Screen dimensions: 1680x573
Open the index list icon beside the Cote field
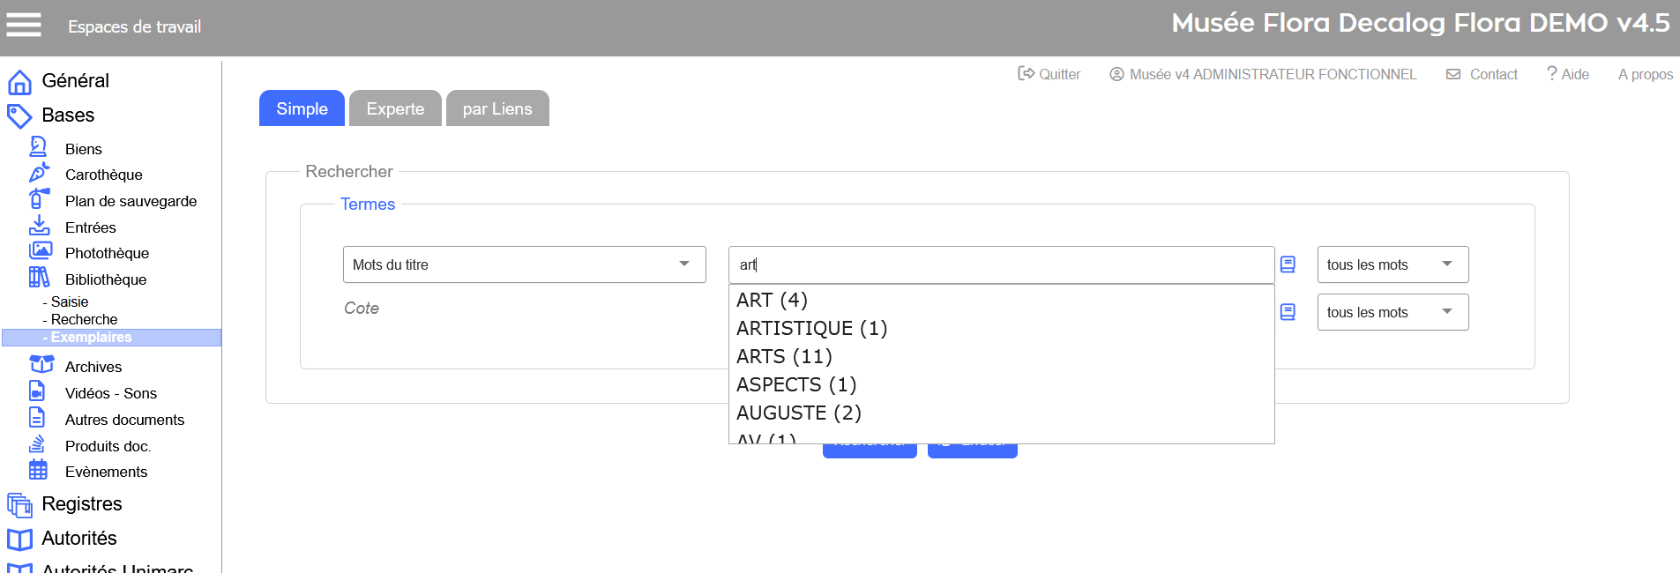tap(1288, 312)
